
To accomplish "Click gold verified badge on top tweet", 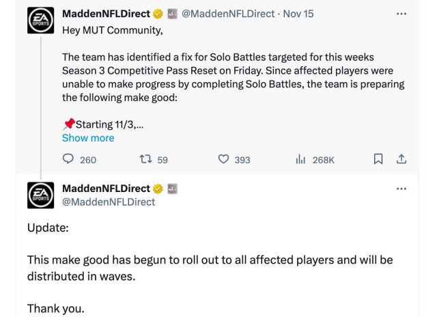I will point(158,13).
